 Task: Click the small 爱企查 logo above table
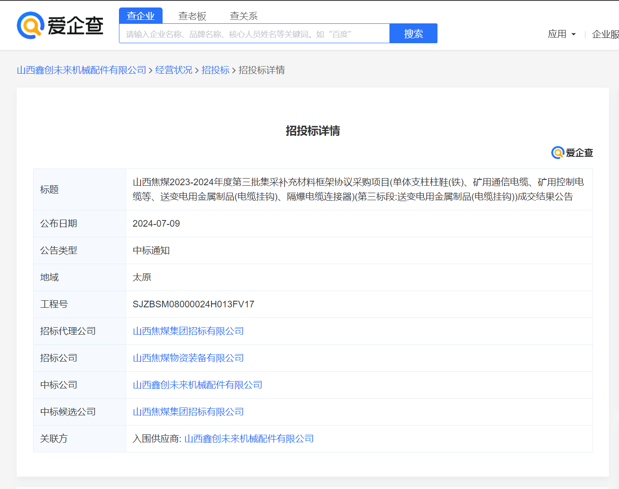pyautogui.click(x=572, y=153)
